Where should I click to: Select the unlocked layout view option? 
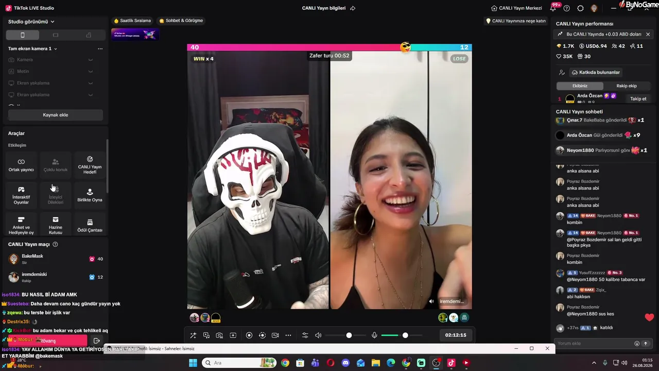(x=89, y=35)
